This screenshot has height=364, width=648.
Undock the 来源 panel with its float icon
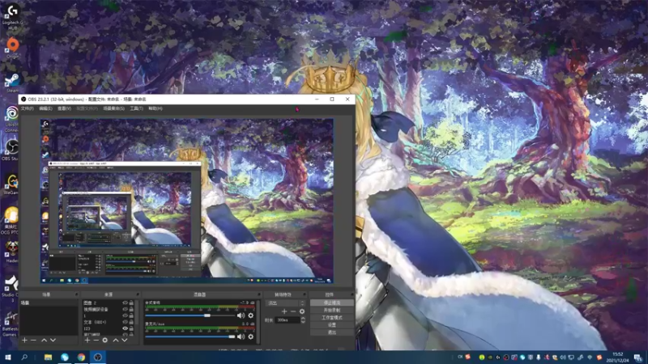(x=138, y=294)
